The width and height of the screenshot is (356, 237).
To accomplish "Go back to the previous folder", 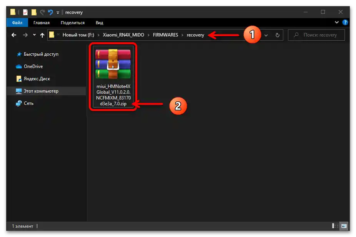I will (14, 35).
